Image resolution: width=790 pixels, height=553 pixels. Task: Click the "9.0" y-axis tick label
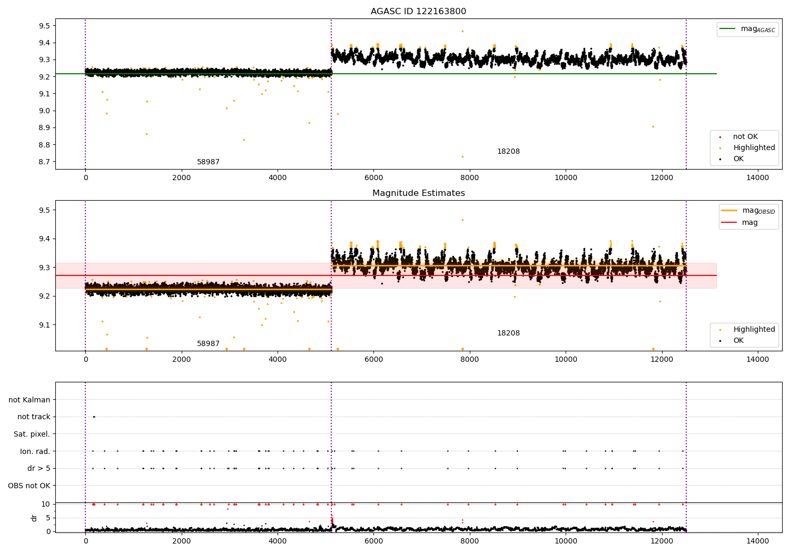(x=44, y=111)
